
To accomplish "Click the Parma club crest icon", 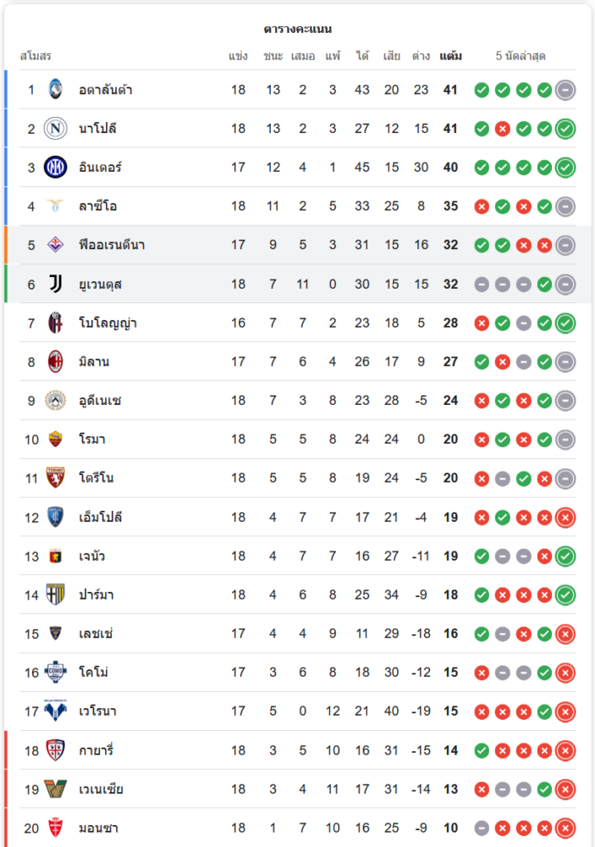I will [55, 595].
